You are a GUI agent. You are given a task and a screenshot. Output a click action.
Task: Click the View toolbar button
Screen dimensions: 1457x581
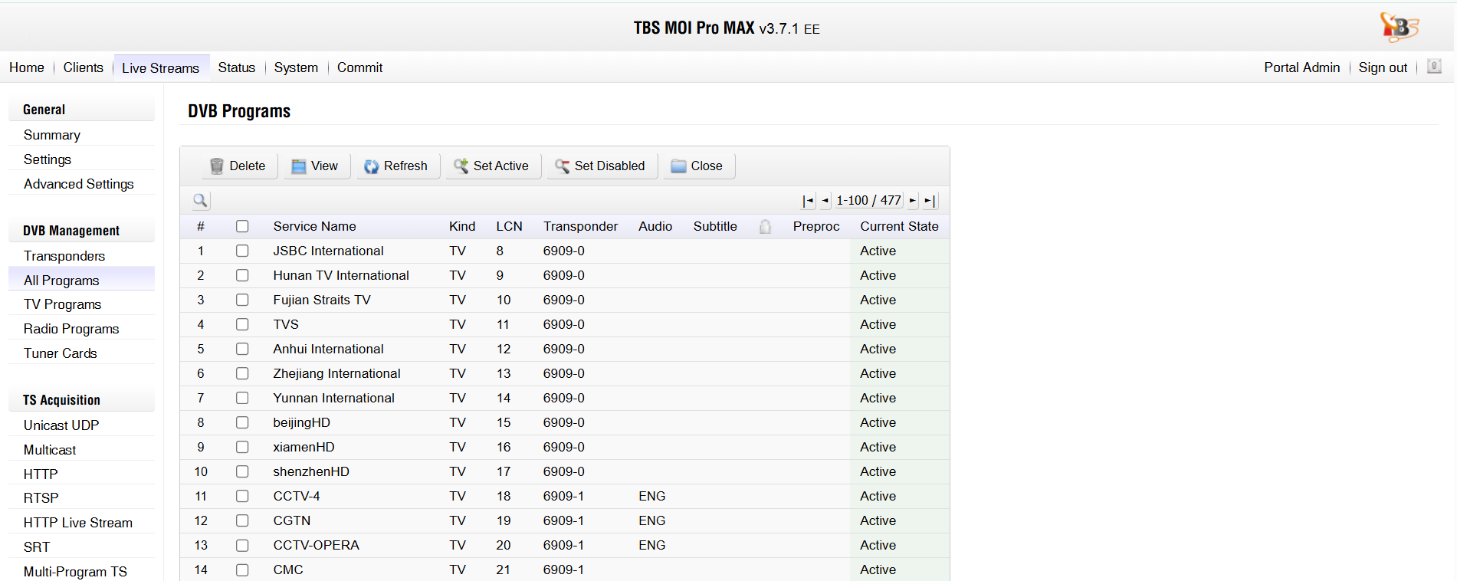click(315, 166)
